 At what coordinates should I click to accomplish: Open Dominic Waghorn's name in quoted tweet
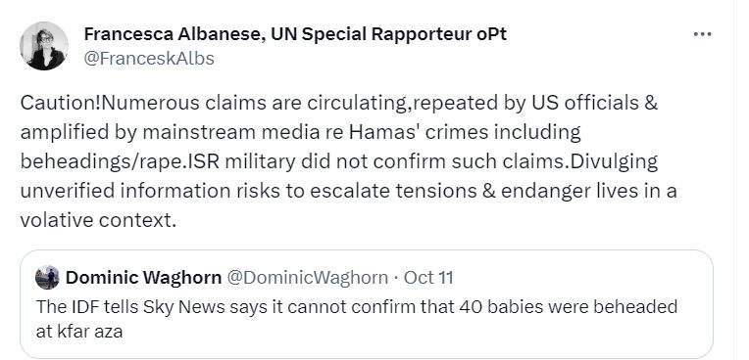pyautogui.click(x=143, y=278)
